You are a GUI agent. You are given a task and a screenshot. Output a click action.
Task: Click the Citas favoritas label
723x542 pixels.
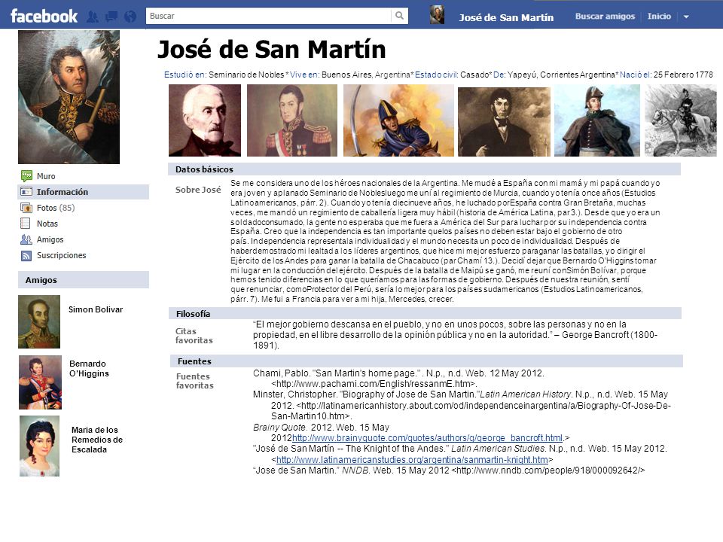[x=194, y=336]
